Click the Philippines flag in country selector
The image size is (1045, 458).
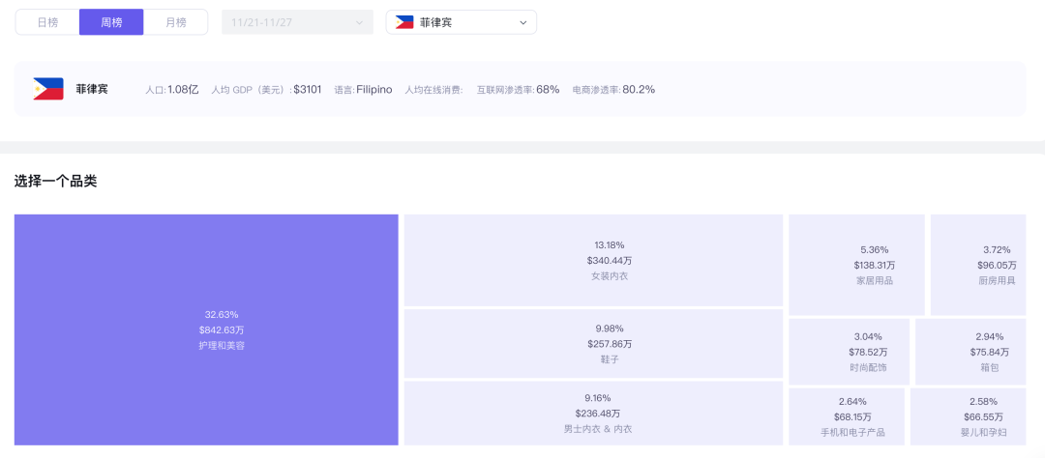[x=403, y=22]
